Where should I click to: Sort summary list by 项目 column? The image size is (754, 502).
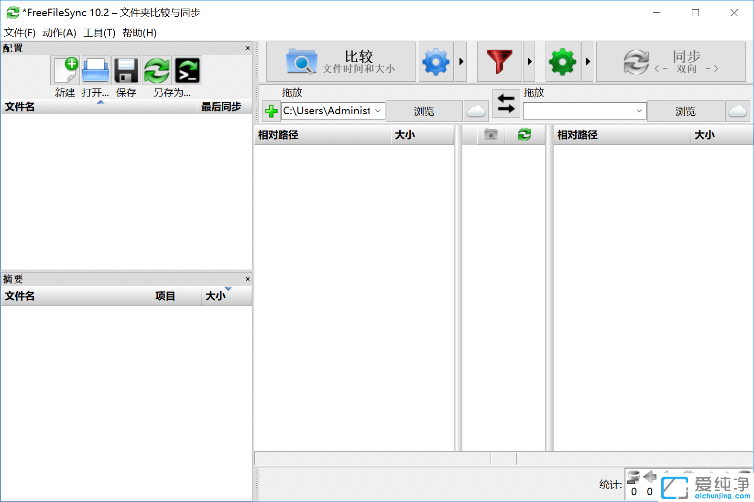click(x=177, y=296)
